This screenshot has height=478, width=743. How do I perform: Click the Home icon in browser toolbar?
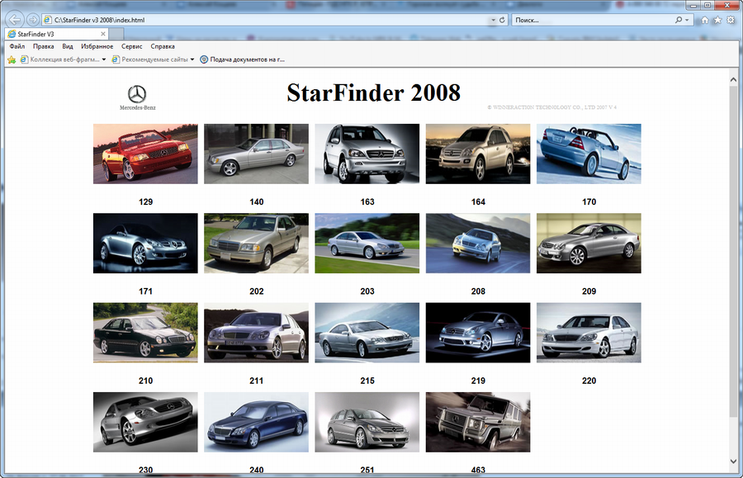(705, 20)
